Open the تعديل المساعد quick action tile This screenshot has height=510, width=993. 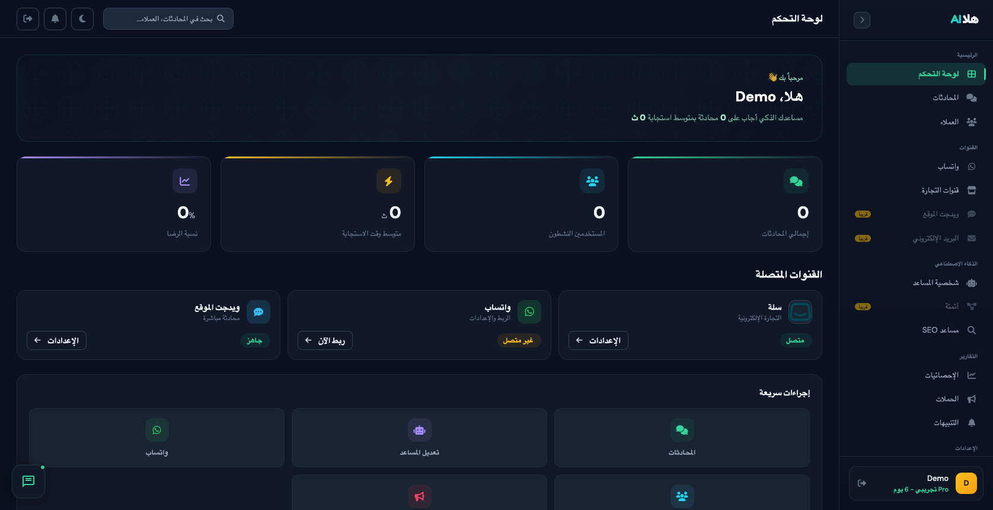pyautogui.click(x=419, y=438)
